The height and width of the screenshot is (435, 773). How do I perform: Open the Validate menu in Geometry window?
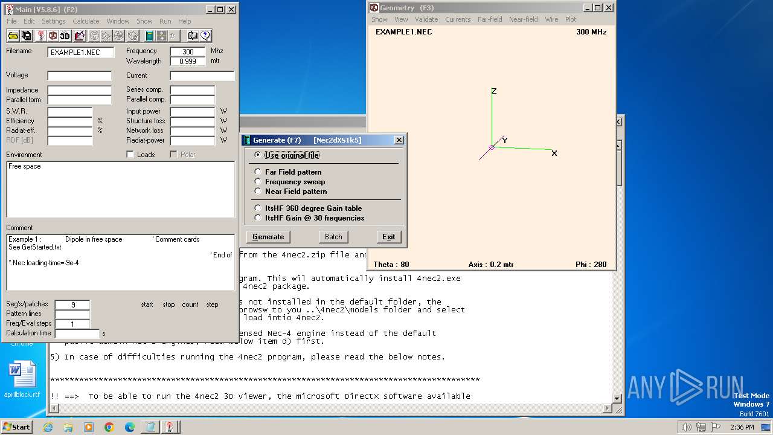426,19
